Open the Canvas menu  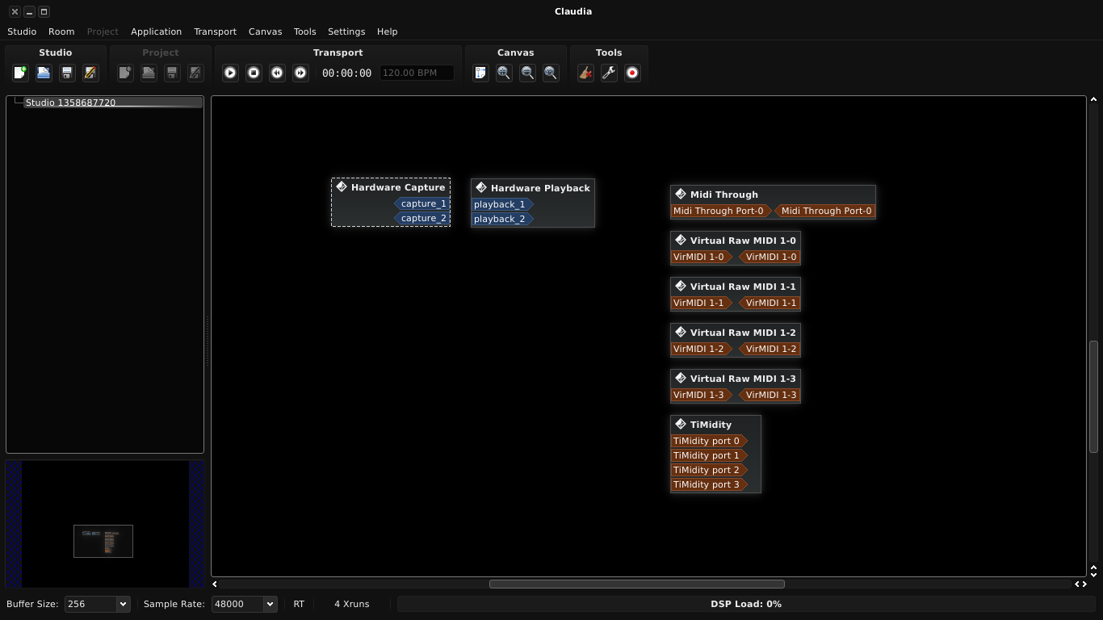(265, 31)
